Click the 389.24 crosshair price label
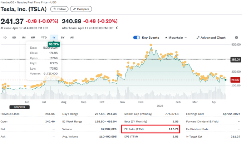246x143 pixels. click(236, 60)
